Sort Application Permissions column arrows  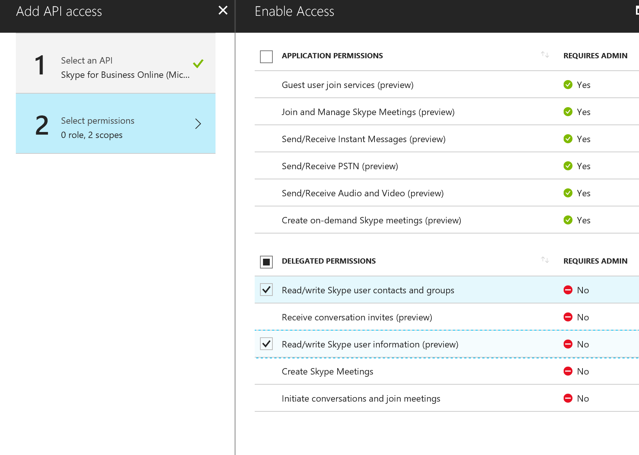coord(545,55)
